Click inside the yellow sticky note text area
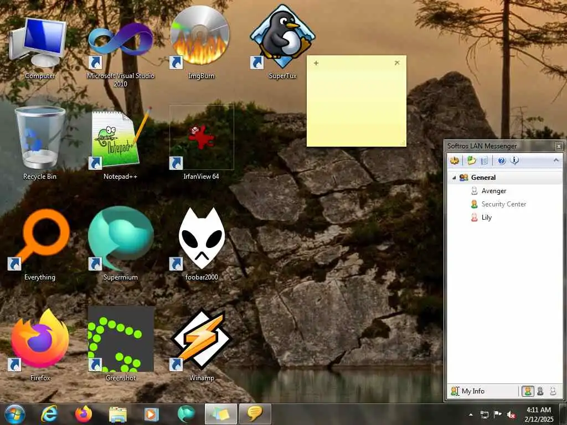Viewport: 567px width, 425px height. click(x=356, y=106)
